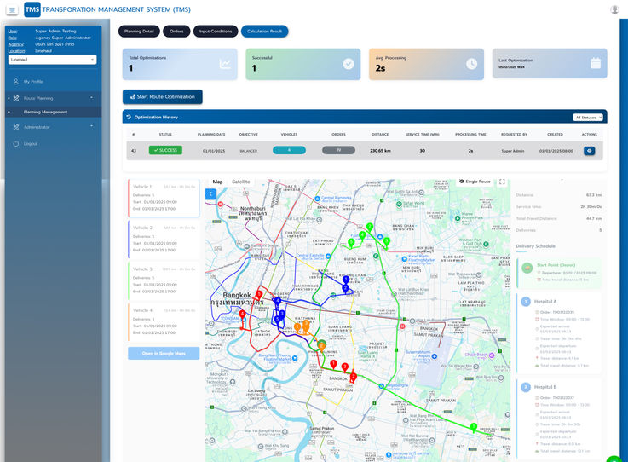
Task: Select the Vehicle 4 route card
Action: pos(164,321)
